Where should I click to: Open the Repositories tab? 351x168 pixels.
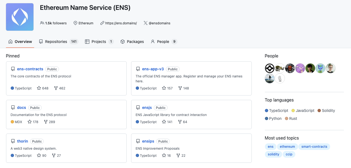tap(58, 42)
